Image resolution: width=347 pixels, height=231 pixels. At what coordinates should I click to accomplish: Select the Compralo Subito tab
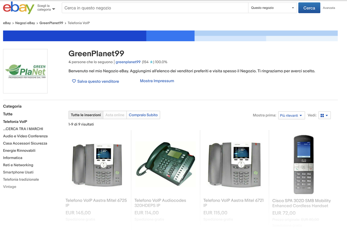tap(143, 115)
